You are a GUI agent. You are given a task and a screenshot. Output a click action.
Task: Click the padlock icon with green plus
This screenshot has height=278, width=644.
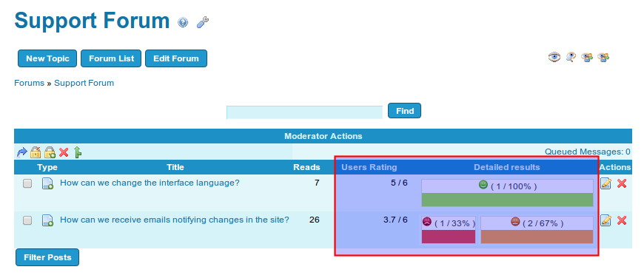(50, 152)
